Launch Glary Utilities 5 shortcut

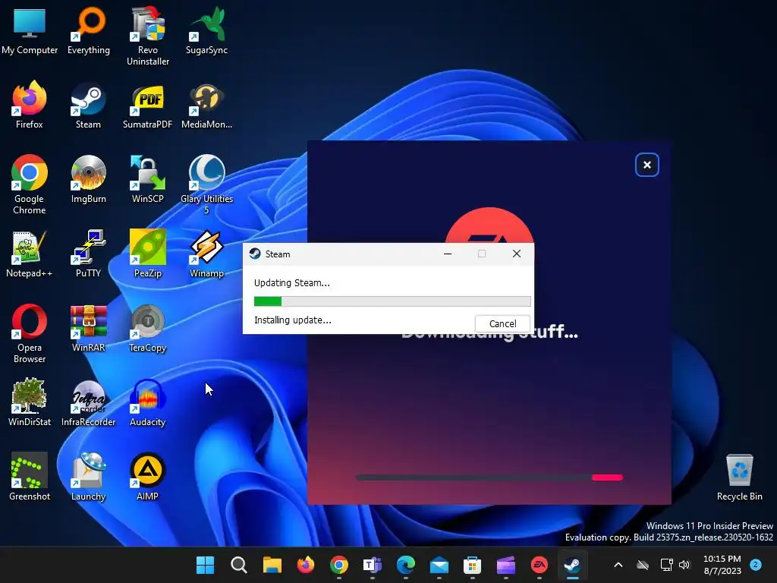pos(206,184)
